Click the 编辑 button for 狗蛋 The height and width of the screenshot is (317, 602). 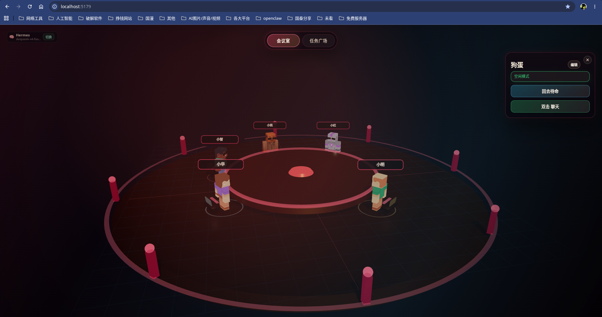tap(574, 65)
